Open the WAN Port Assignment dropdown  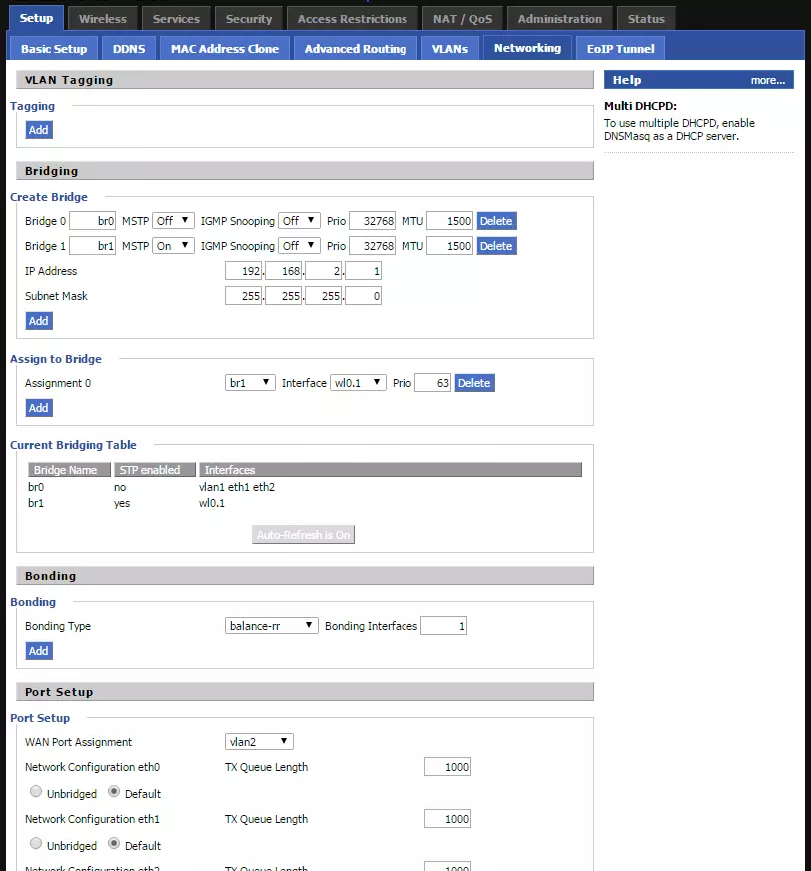pos(259,741)
